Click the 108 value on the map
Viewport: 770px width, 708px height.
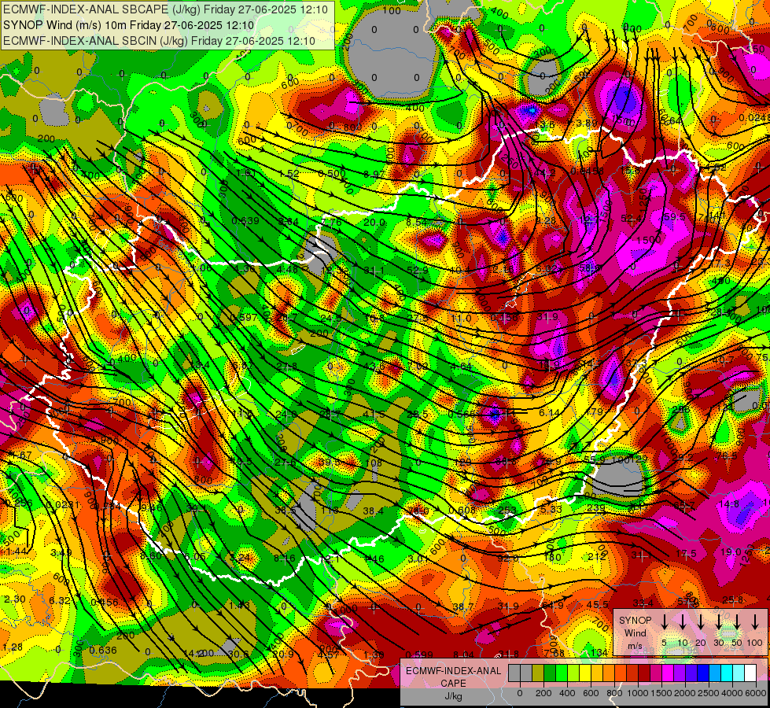point(374,463)
